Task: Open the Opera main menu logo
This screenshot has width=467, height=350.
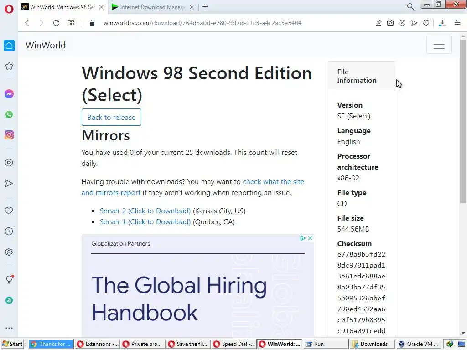Action: 9,9
